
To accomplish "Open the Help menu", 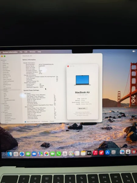I will click(x=39, y=52).
